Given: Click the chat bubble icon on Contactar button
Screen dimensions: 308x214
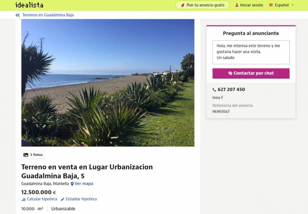Looking at the screenshot, I should (x=230, y=73).
